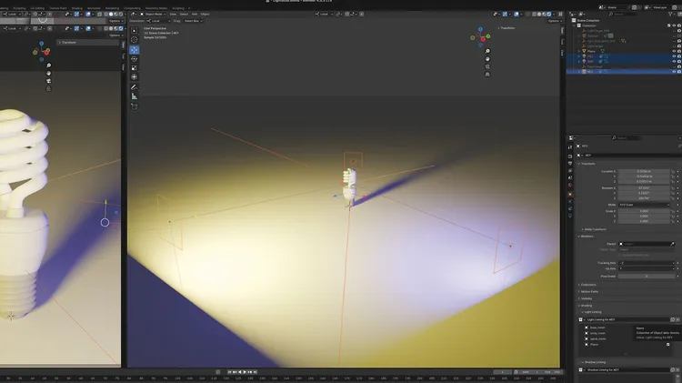Open the Object menu in viewport header

tap(205, 15)
